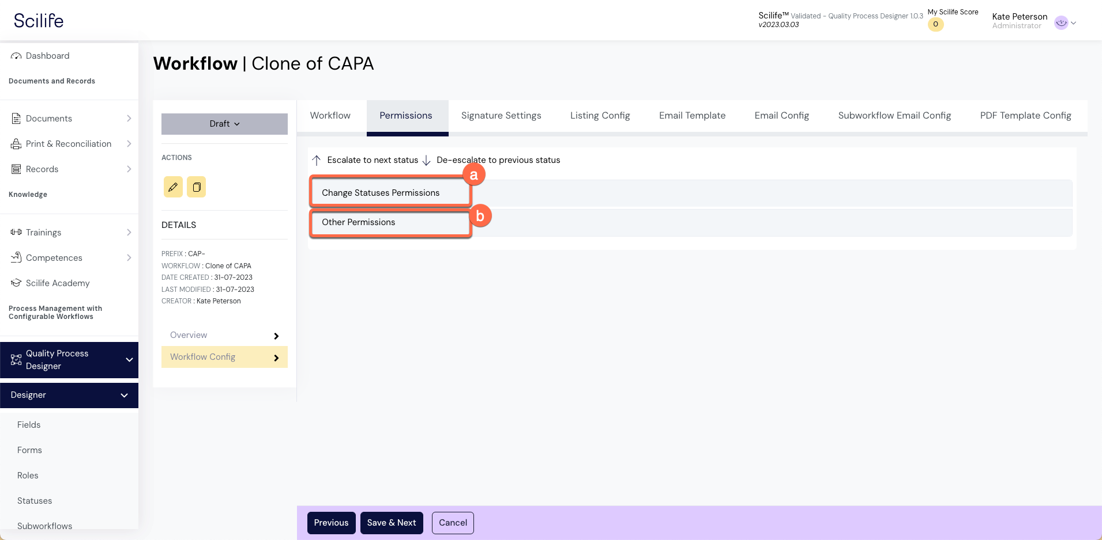The image size is (1102, 540).
Task: Click the pencil edit action icon
Action: click(x=173, y=187)
